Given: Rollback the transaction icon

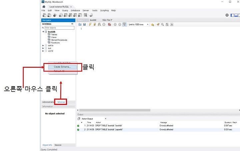Looking at the screenshot, I should pyautogui.click(x=120, y=24).
